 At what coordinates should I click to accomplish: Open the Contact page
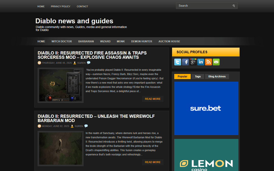(82, 6)
